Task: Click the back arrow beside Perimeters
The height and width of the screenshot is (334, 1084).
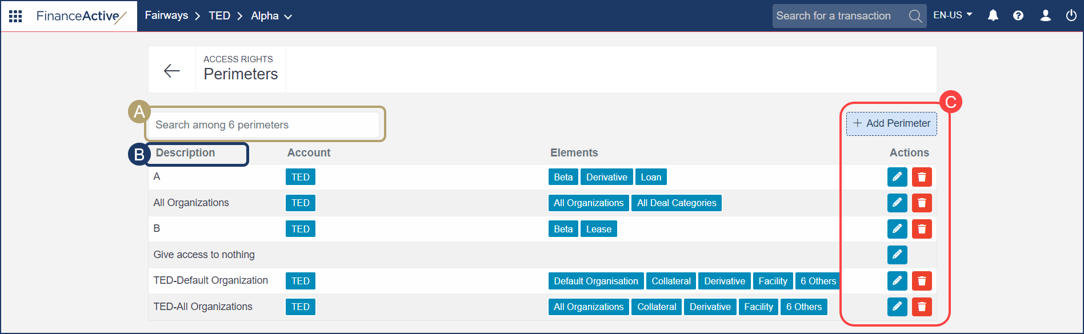Action: pyautogui.click(x=171, y=70)
